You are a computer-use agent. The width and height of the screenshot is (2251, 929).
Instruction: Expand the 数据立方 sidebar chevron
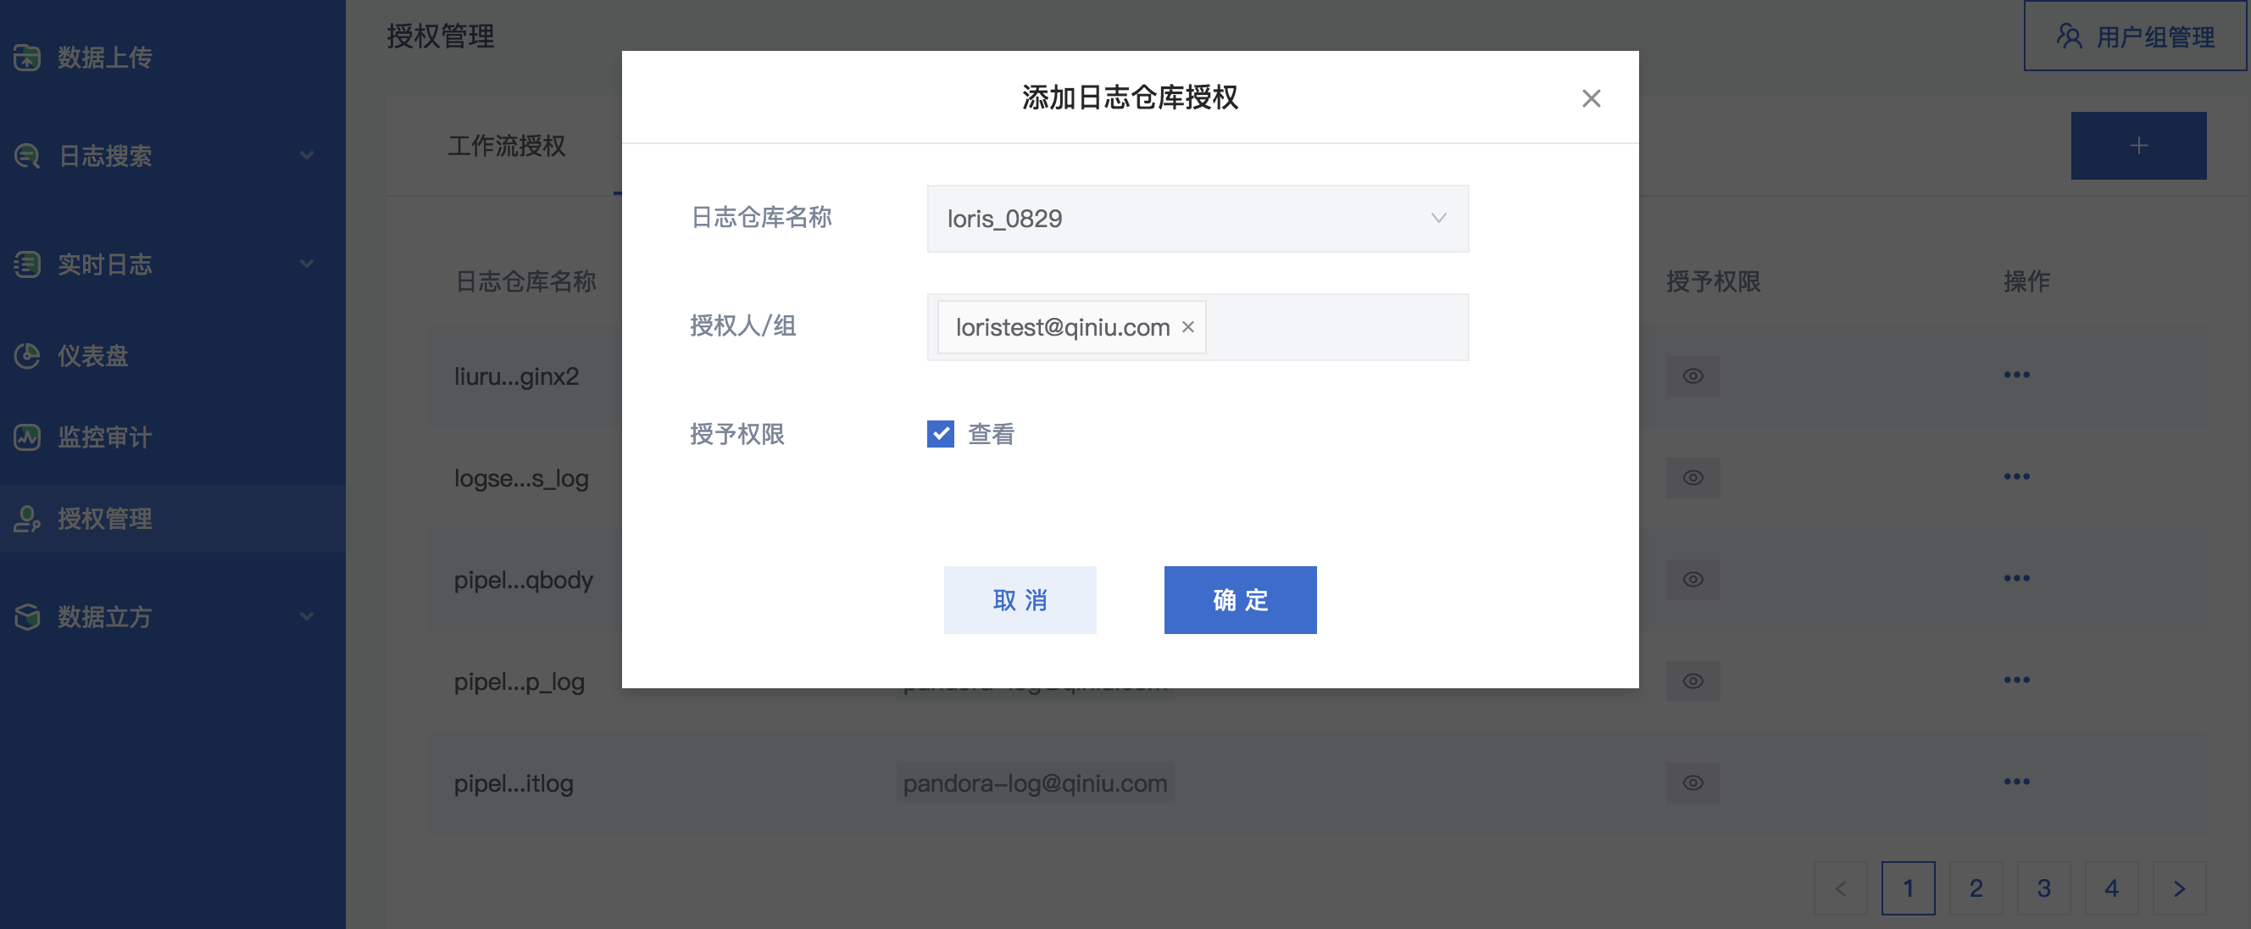307,616
